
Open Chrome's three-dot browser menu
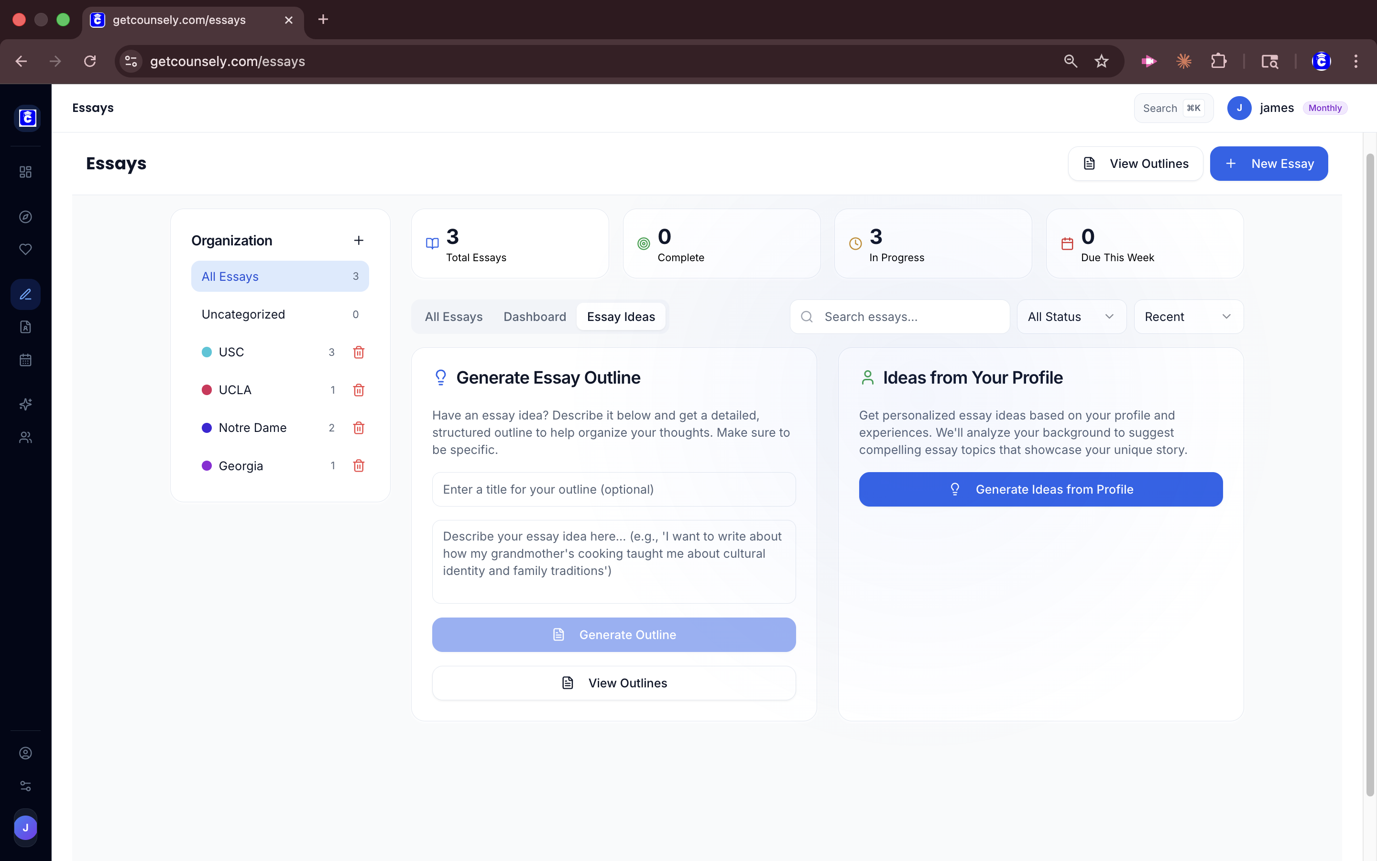(x=1356, y=61)
